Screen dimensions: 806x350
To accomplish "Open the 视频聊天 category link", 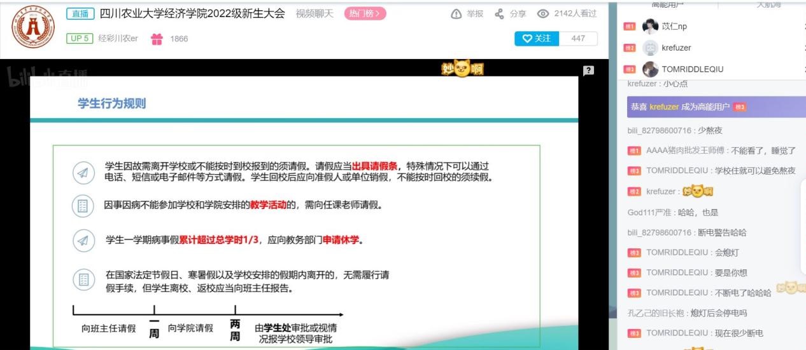I will point(315,13).
